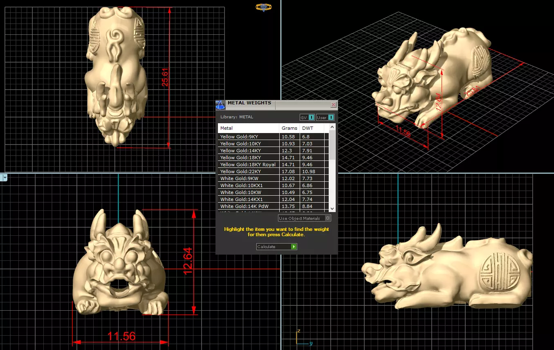Select the White Gold:10KW row

point(273,192)
